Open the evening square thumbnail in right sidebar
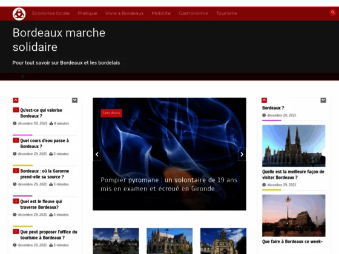Viewport: 339px width, 254px height. pos(294,215)
